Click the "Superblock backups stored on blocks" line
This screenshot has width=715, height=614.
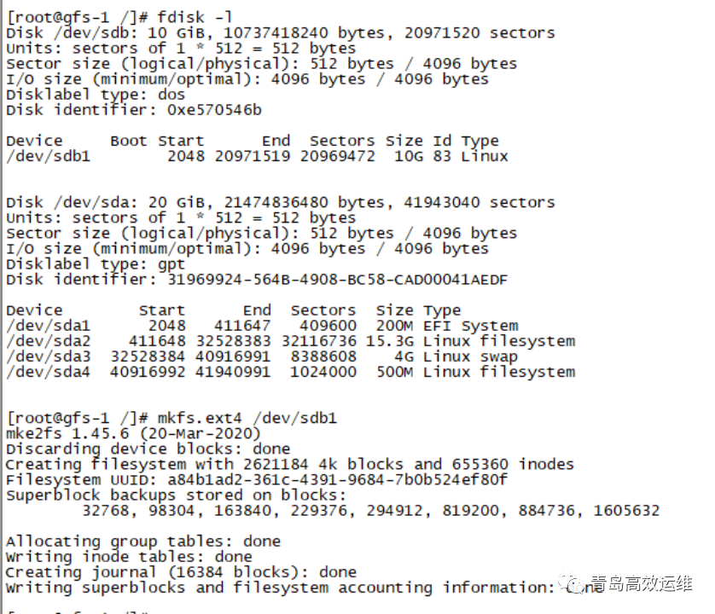pos(176,495)
